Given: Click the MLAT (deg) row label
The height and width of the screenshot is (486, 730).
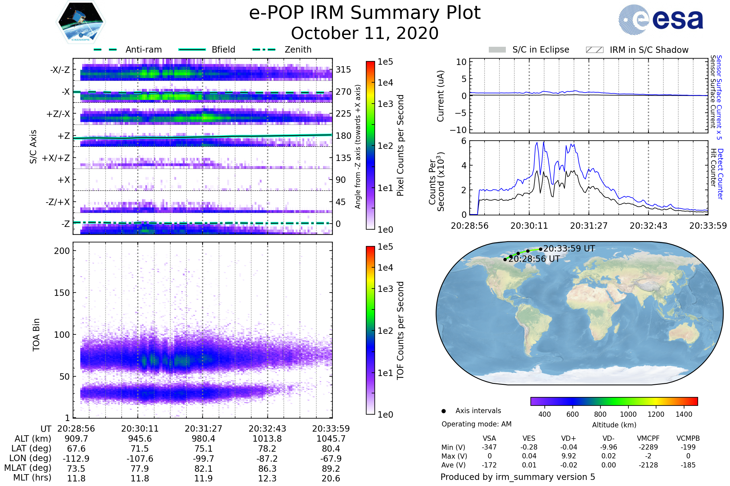Looking at the screenshot, I should [x=28, y=468].
